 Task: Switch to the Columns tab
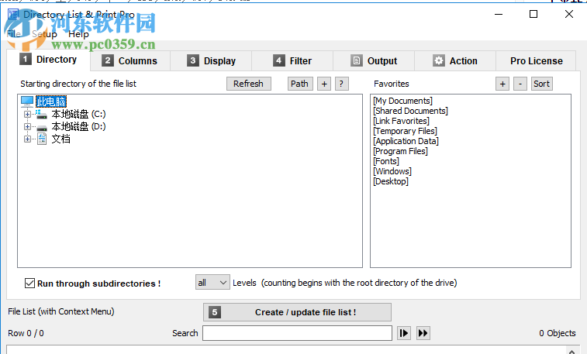click(130, 61)
